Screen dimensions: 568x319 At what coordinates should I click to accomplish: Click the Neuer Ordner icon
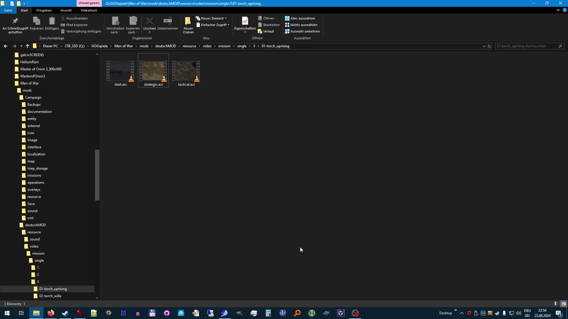click(x=188, y=21)
